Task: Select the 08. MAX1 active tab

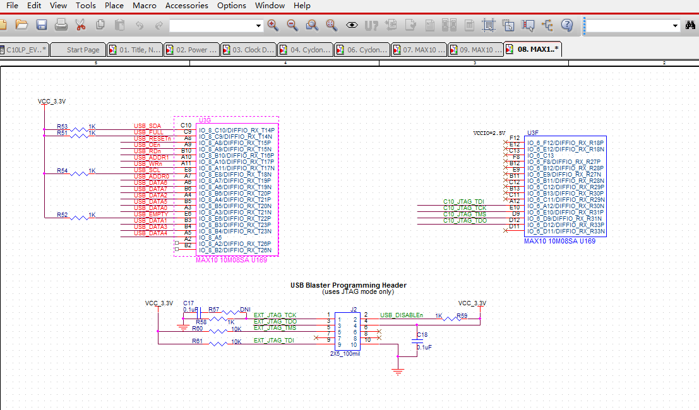Action: (533, 49)
